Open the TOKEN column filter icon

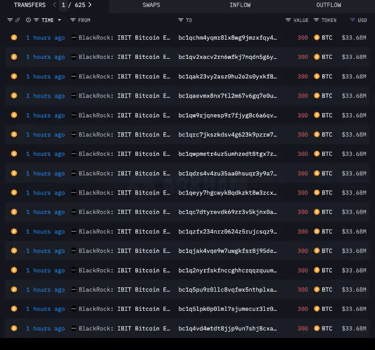pos(316,20)
